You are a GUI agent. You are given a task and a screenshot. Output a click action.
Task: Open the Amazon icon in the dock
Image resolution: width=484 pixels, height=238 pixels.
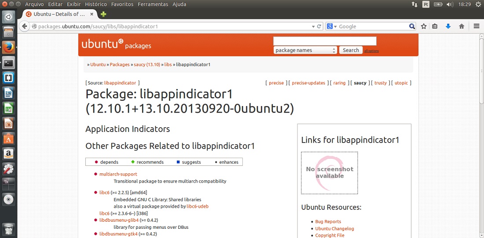[x=8, y=154]
